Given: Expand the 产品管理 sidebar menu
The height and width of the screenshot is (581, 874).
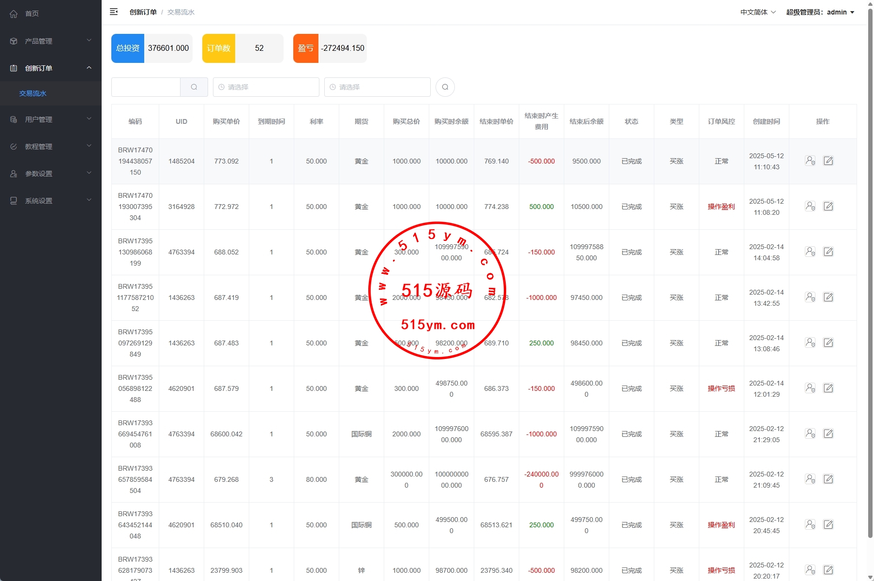Looking at the screenshot, I should pos(51,41).
